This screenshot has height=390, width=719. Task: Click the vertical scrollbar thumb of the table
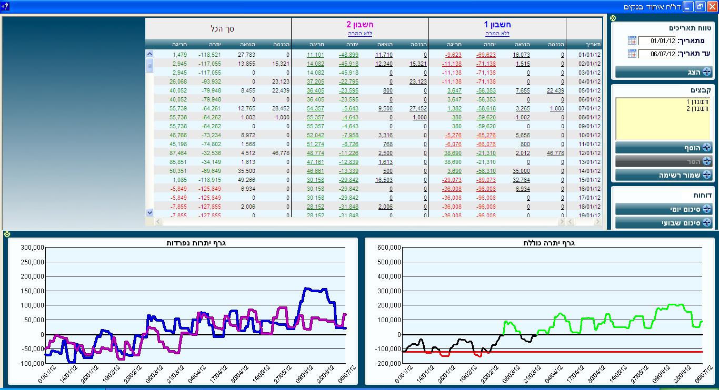(149, 65)
